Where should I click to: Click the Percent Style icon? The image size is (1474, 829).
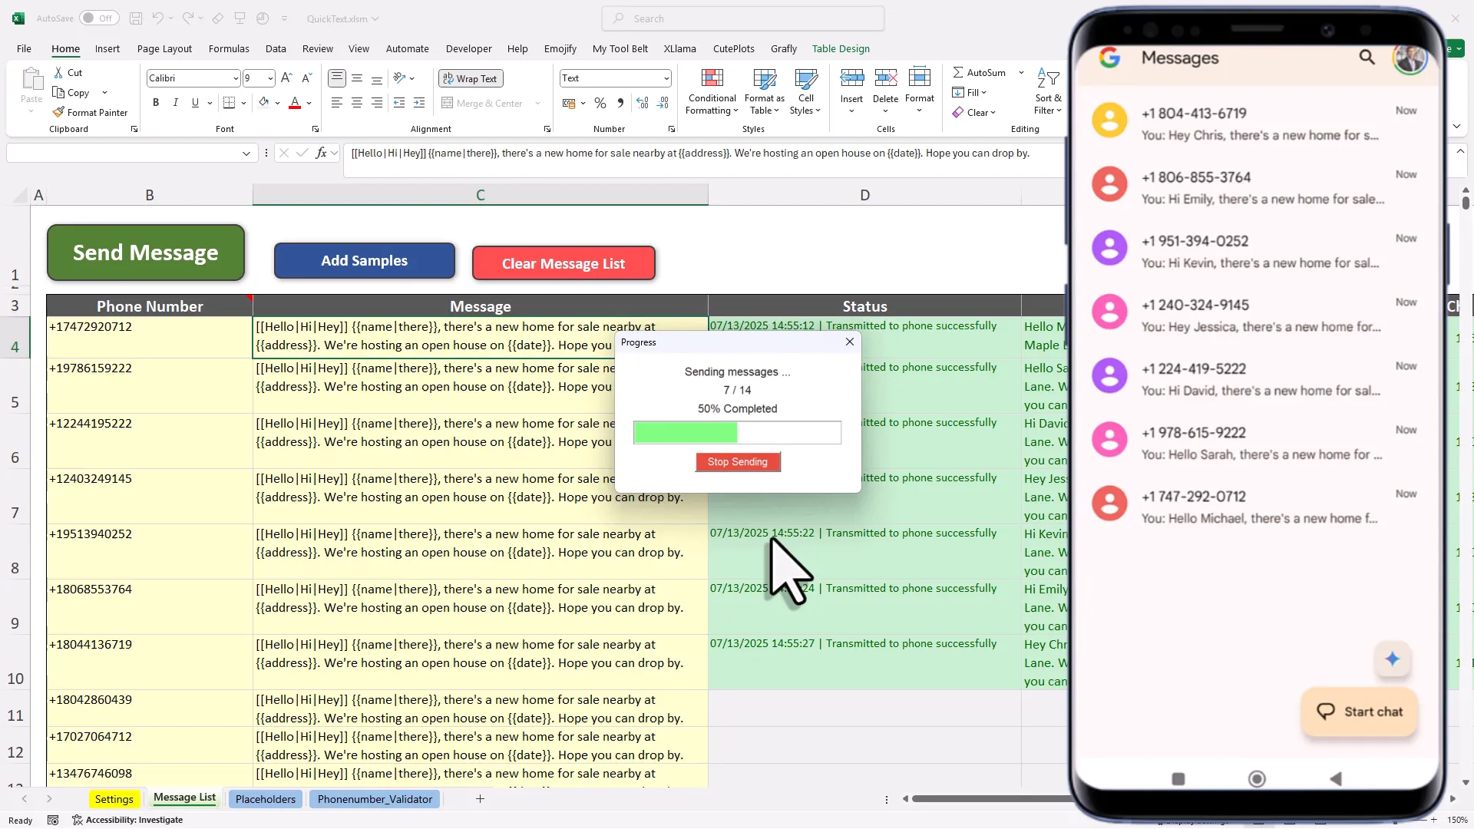(600, 103)
